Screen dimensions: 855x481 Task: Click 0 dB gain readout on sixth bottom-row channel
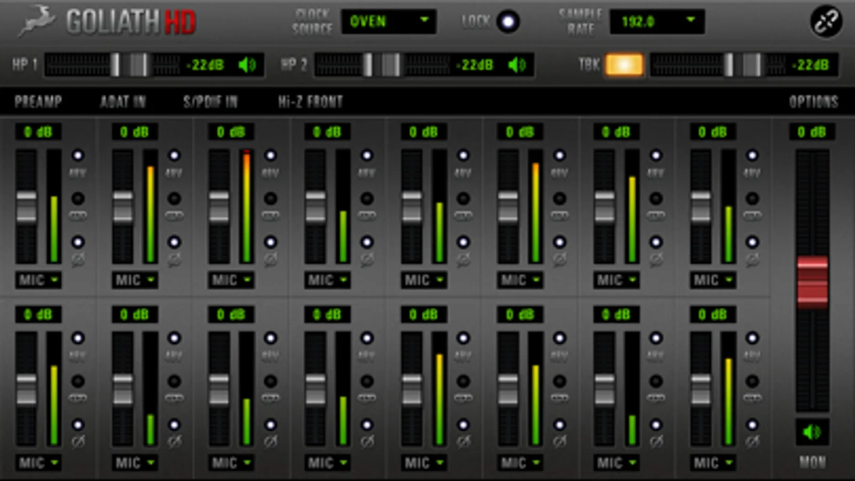tap(520, 314)
